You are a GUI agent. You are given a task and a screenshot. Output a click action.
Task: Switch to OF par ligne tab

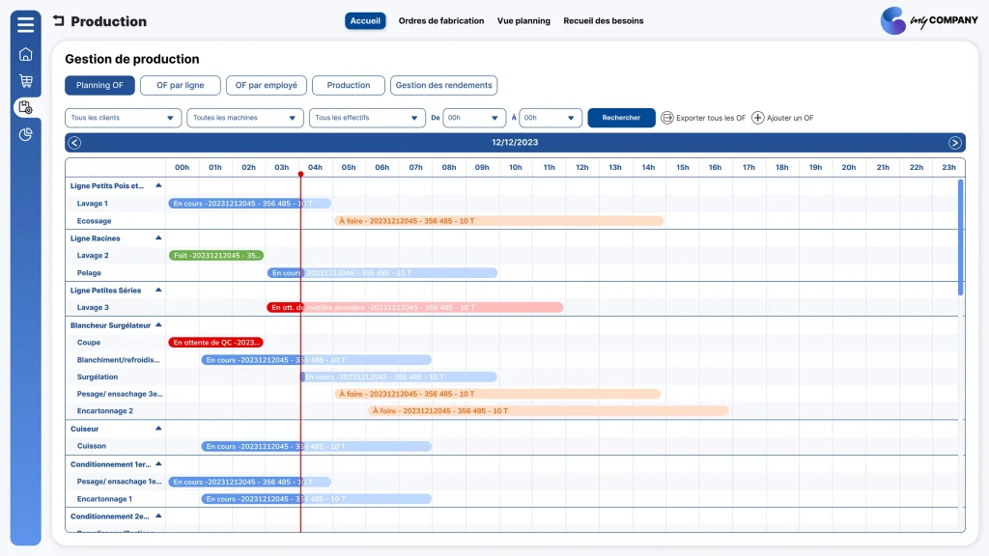(x=181, y=85)
